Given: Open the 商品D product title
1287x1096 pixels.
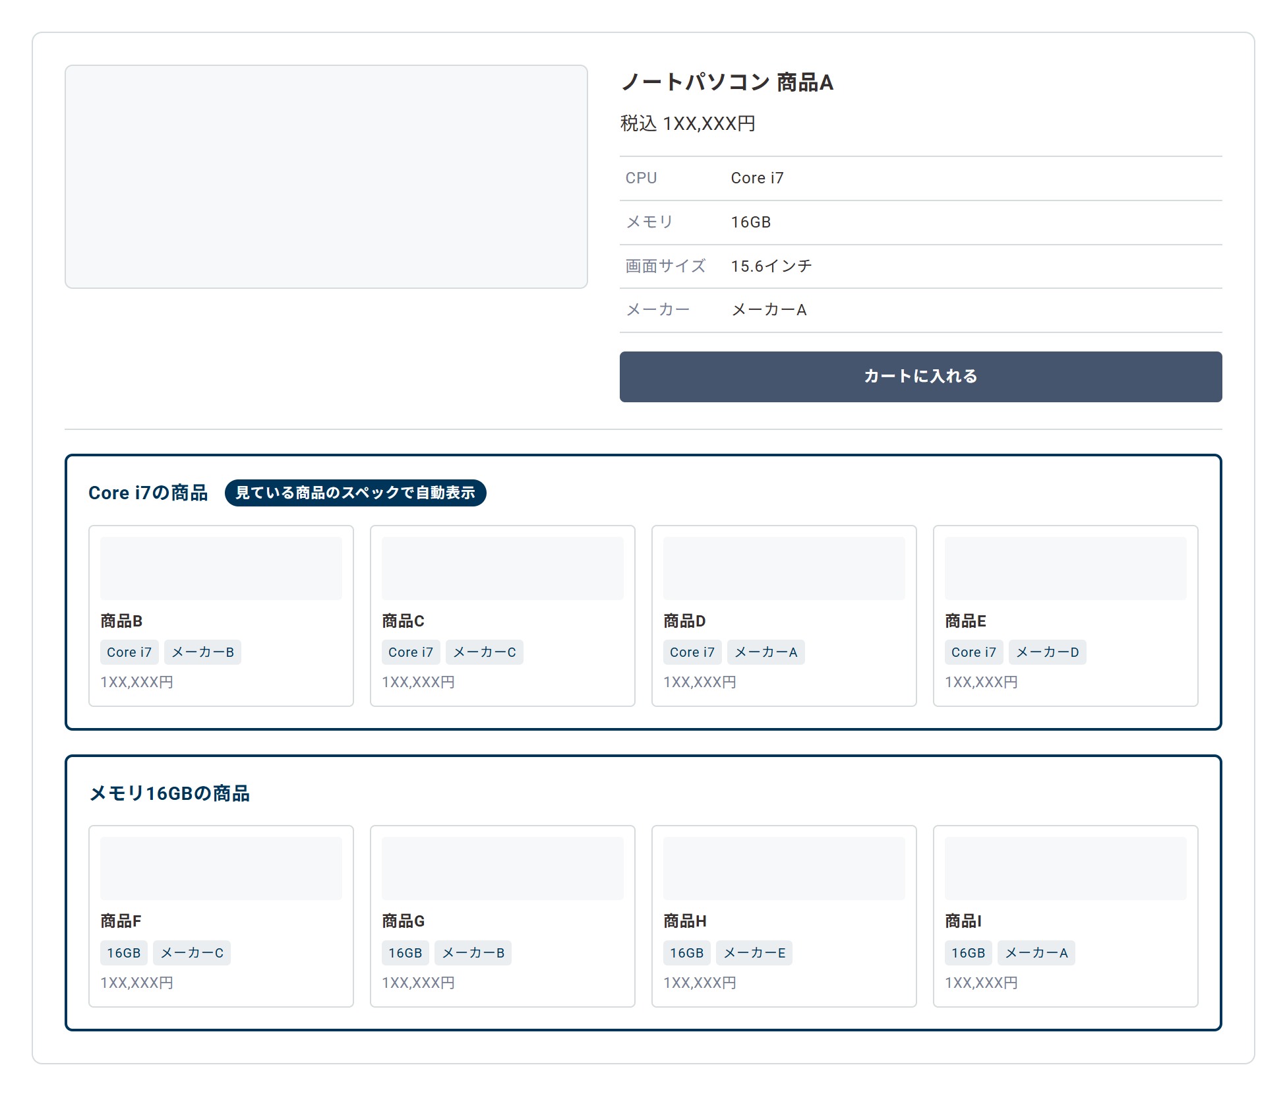Looking at the screenshot, I should [x=684, y=621].
